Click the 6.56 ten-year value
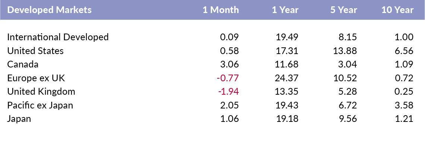Screen dimensions: 425x145 [405, 51]
